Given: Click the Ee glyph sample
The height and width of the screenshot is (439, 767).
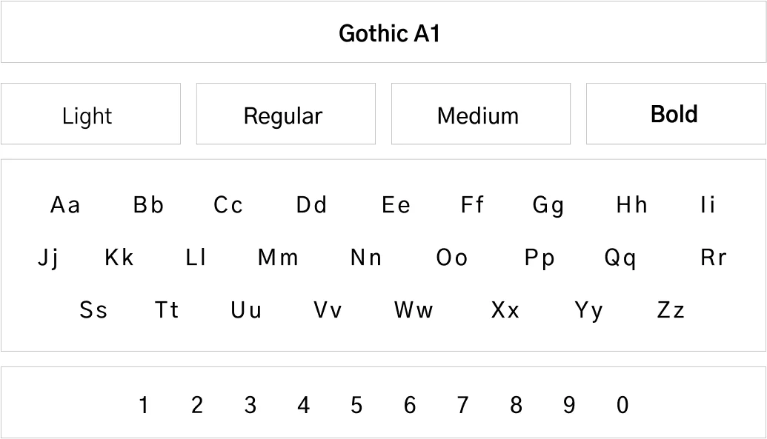Looking at the screenshot, I should tap(396, 205).
